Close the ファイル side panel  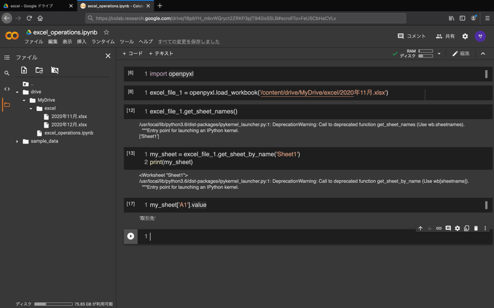click(108, 56)
